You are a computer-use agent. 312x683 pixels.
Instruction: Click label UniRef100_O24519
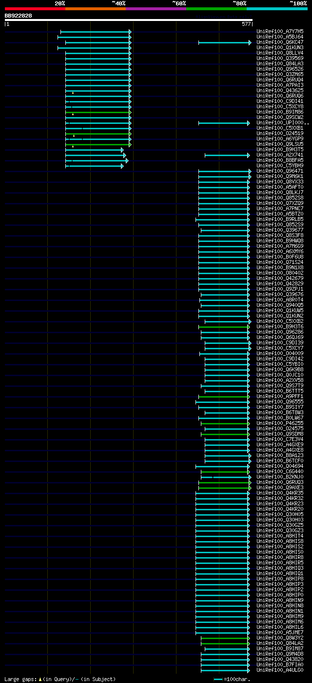pyautogui.click(x=280, y=134)
